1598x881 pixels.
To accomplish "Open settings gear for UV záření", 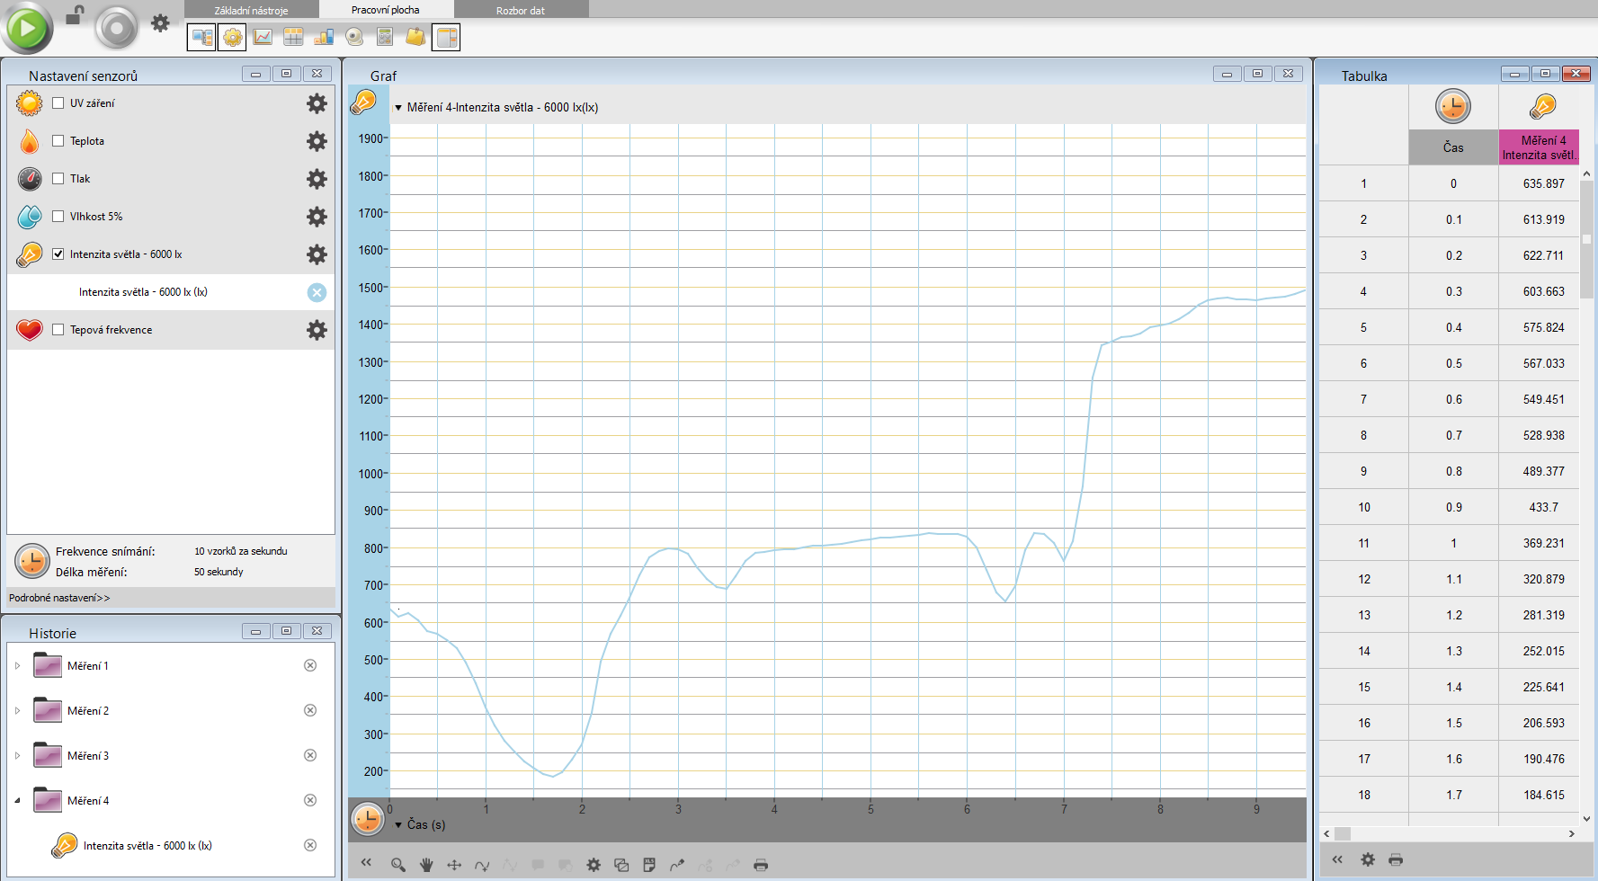I will click(317, 103).
